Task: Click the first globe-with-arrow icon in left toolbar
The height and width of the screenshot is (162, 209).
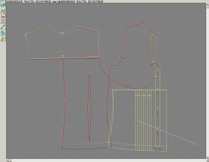Action: point(3,3)
